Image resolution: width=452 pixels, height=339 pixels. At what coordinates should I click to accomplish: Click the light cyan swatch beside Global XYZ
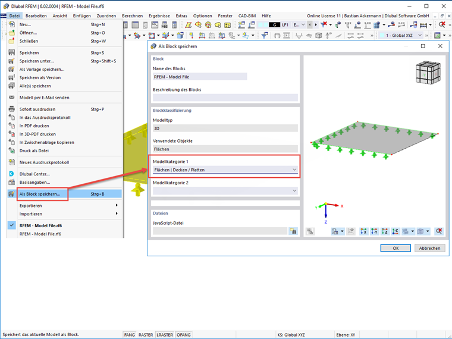click(x=382, y=36)
